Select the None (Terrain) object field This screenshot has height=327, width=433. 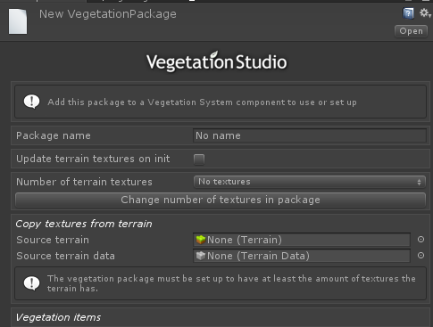pyautogui.click(x=302, y=240)
